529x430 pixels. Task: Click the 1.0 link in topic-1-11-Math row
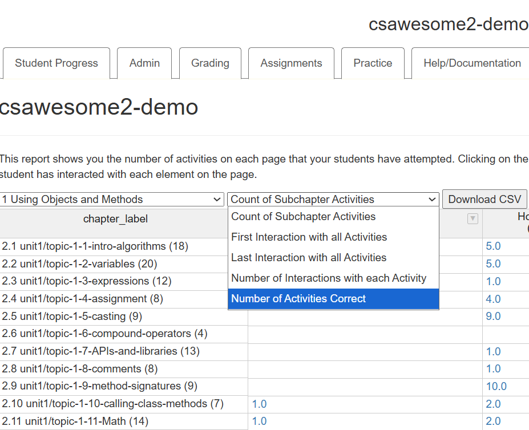click(259, 421)
